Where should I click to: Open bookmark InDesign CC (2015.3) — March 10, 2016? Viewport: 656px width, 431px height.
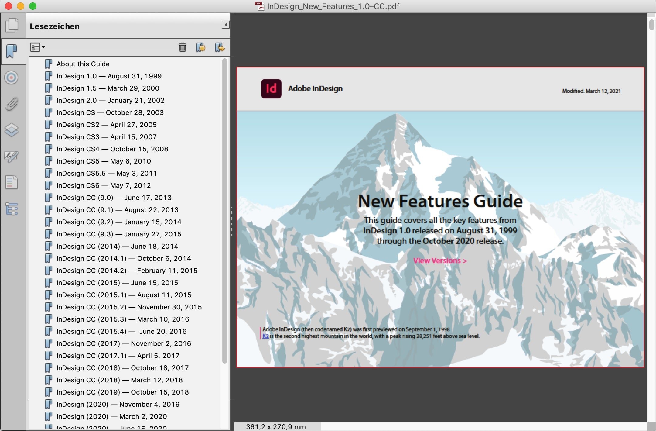coord(123,319)
